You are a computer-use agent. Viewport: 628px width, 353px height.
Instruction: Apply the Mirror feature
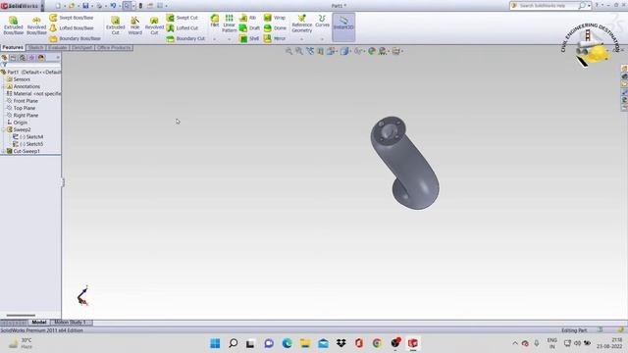[275, 39]
